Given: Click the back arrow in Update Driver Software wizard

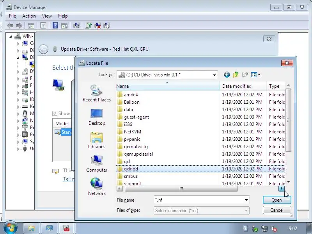Looking at the screenshot, I should [43, 49].
